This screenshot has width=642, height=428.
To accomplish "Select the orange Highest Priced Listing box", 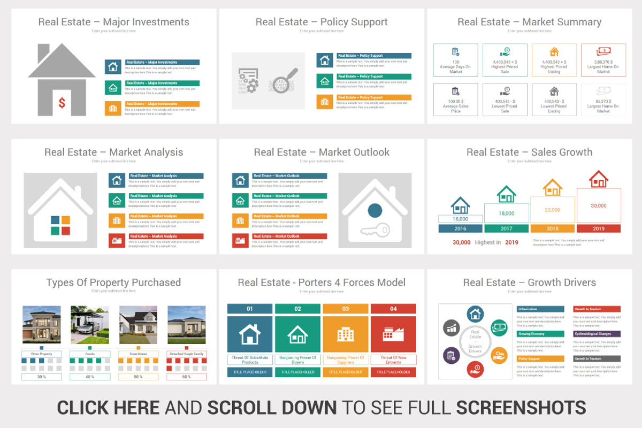I will (x=554, y=60).
